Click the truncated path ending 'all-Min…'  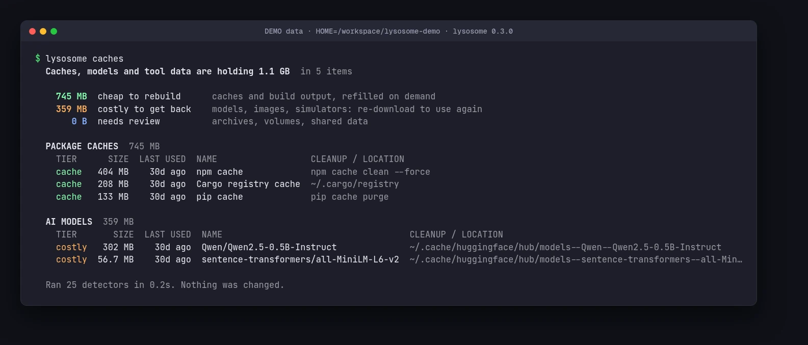pyautogui.click(x=576, y=259)
